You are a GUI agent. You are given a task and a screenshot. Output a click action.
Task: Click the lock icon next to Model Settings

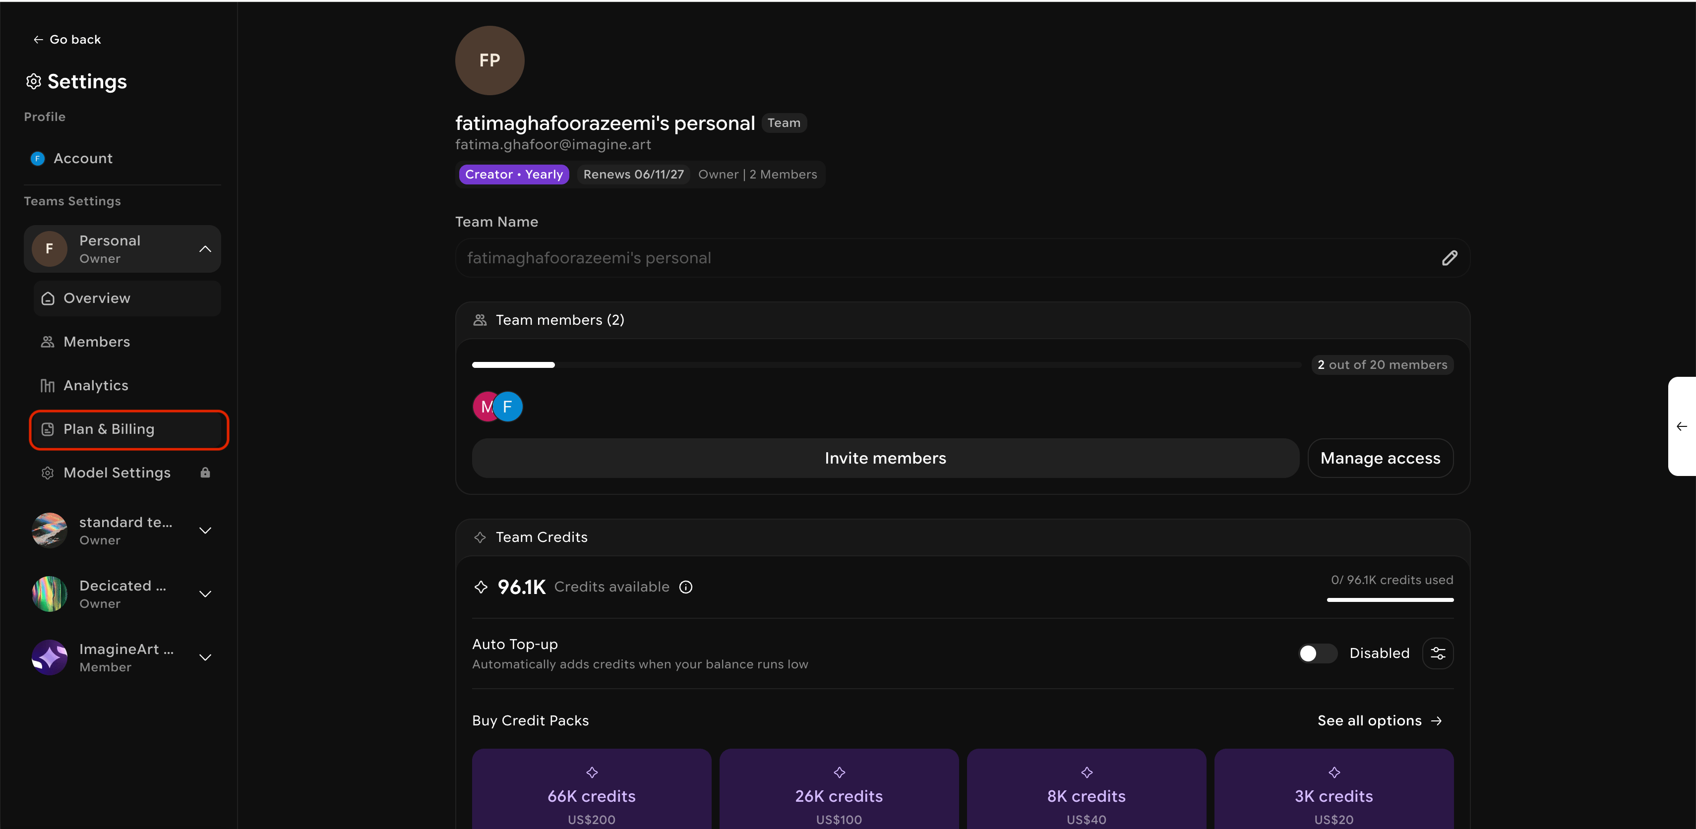(x=205, y=473)
